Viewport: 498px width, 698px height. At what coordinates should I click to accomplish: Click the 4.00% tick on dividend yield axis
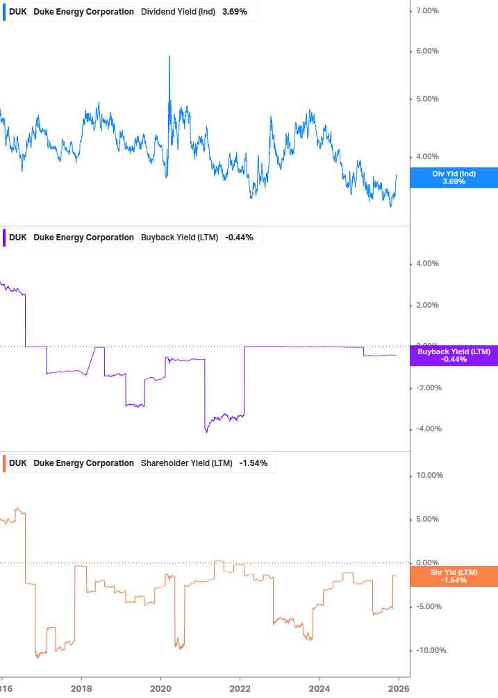(427, 157)
